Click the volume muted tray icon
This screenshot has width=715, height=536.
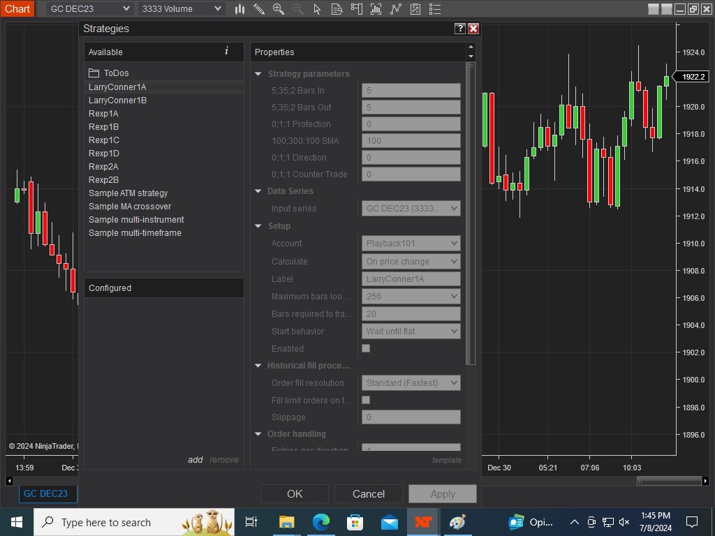pos(624,522)
